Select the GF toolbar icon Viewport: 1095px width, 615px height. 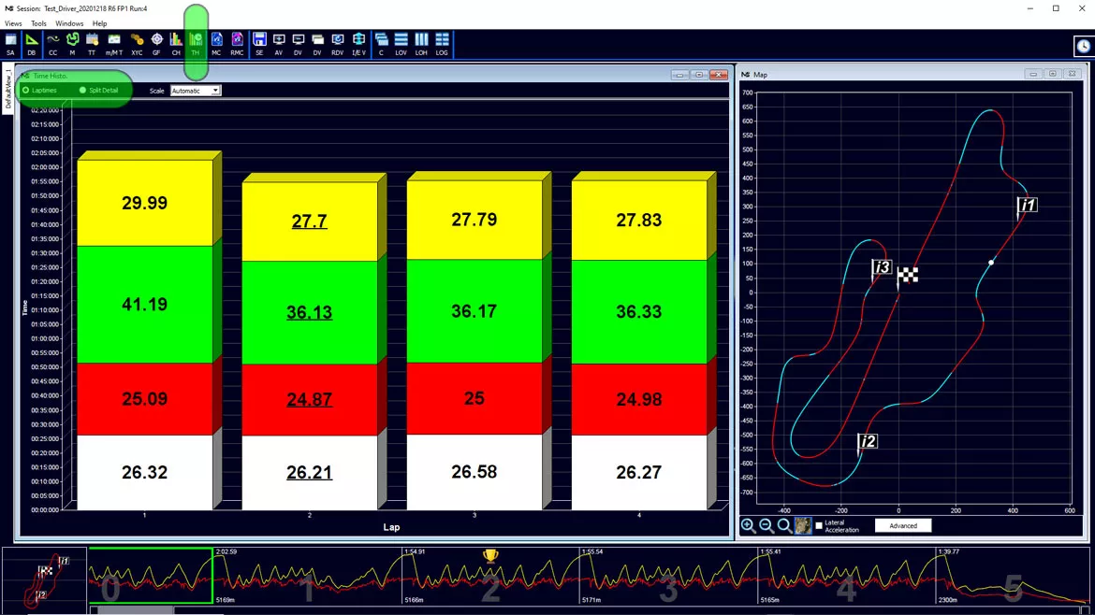pyautogui.click(x=156, y=43)
